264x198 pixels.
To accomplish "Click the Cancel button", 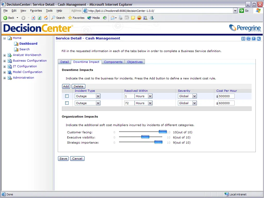I will click(x=77, y=159).
